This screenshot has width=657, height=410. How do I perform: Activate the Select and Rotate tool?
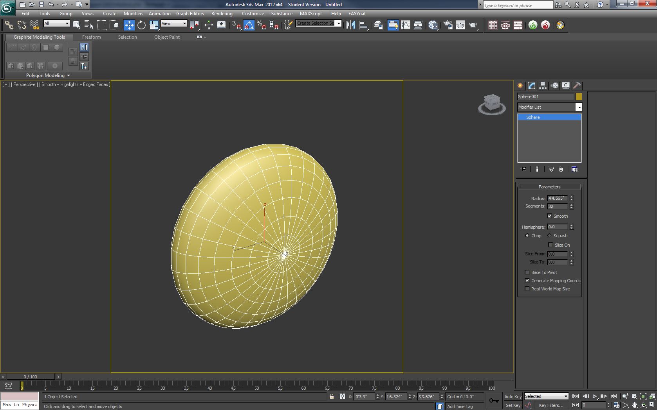141,25
